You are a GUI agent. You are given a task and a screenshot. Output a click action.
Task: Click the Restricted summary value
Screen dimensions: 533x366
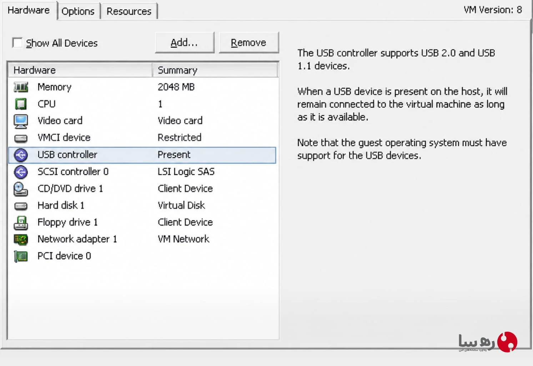click(x=180, y=137)
